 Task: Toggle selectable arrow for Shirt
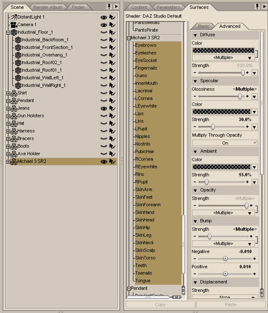(x=112, y=93)
